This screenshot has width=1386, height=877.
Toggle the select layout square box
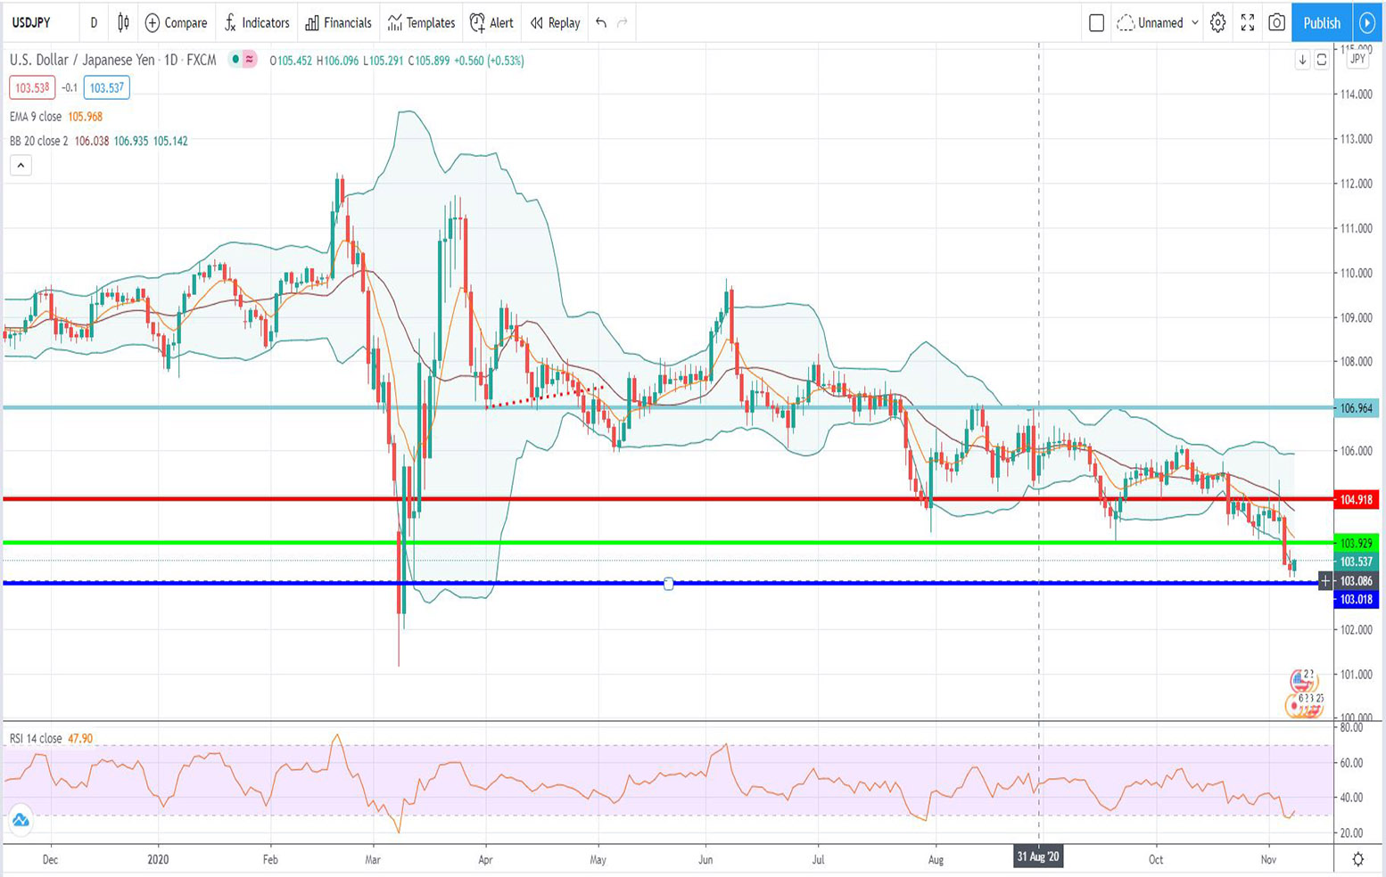pyautogui.click(x=1097, y=23)
